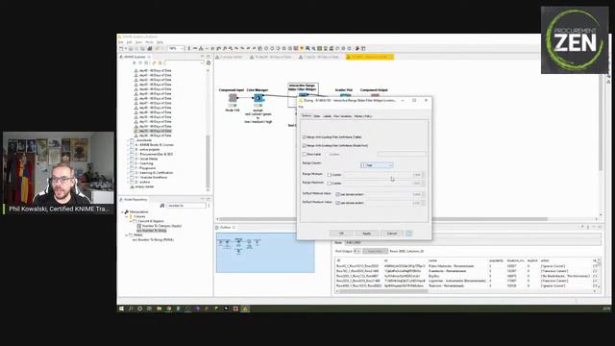Click the help question-mark button in dialog

point(408,234)
